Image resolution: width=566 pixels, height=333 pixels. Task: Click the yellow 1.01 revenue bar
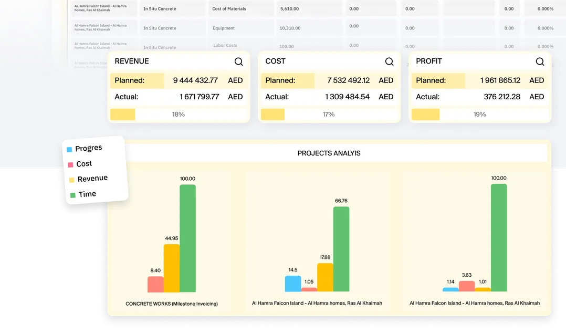click(483, 289)
